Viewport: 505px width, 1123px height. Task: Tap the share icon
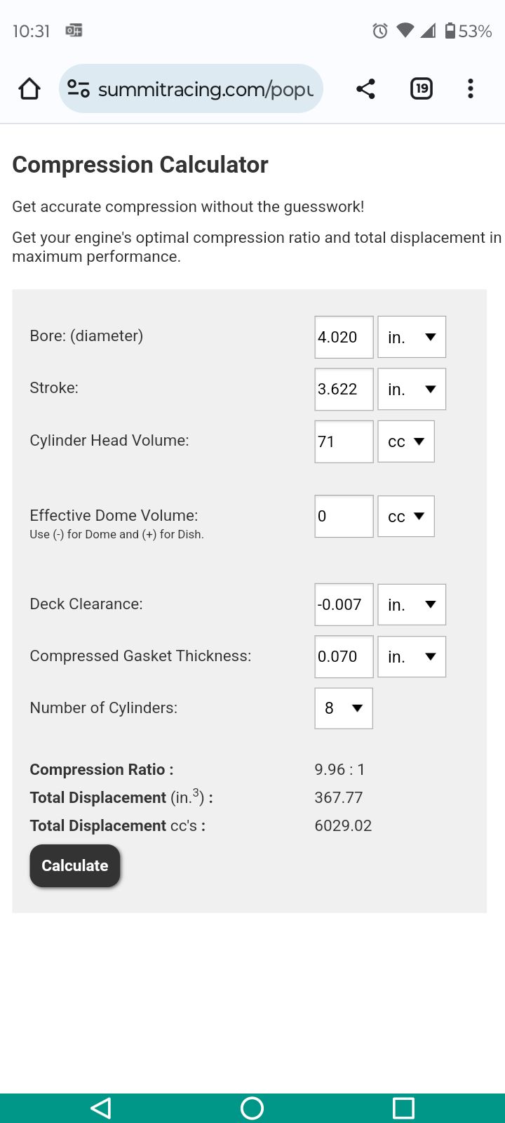pyautogui.click(x=365, y=89)
